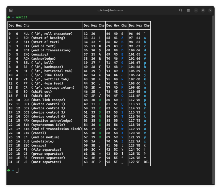Select the STX start of text row
Viewport: 221px width, 192px height.
[x=34, y=42]
